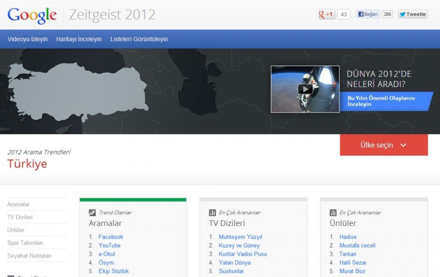
Task: Open the Facebook trending search link
Action: tap(110, 237)
